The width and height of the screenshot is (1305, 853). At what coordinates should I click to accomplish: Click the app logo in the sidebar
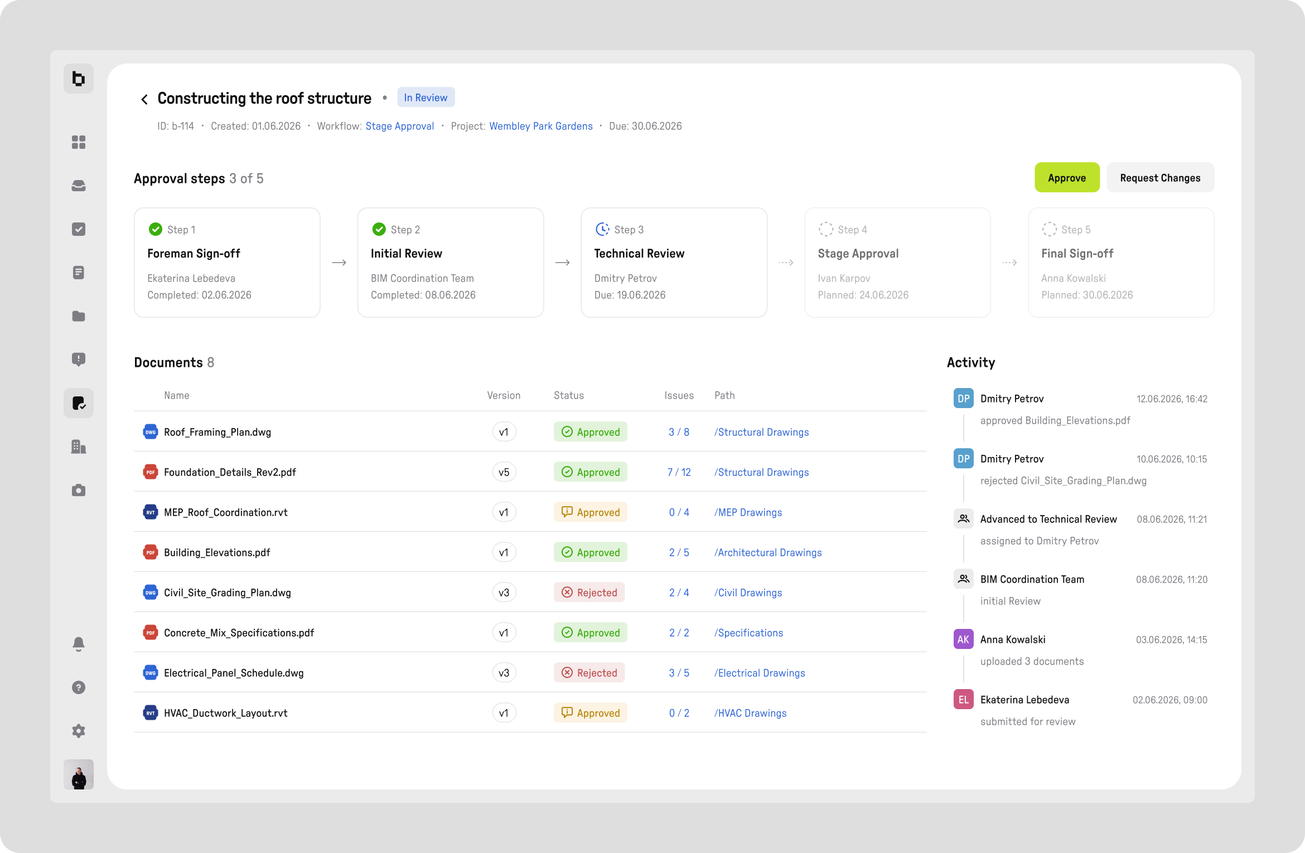pos(79,79)
